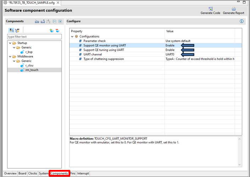This screenshot has height=177, width=250.
Task: Switch to the Interrupt tab
Action: [x=83, y=173]
